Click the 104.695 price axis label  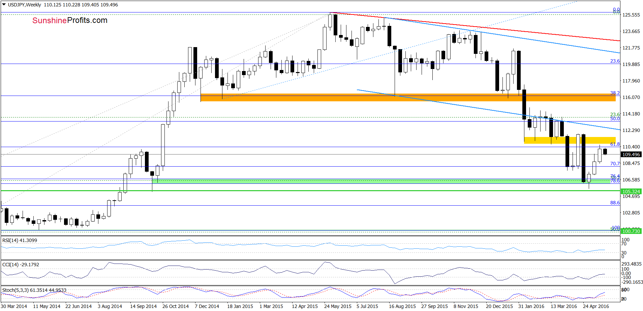(631, 196)
